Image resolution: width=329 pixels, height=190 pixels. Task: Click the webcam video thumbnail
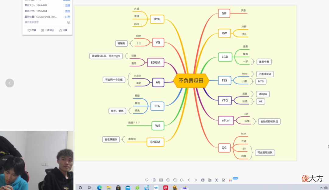(x=37, y=160)
